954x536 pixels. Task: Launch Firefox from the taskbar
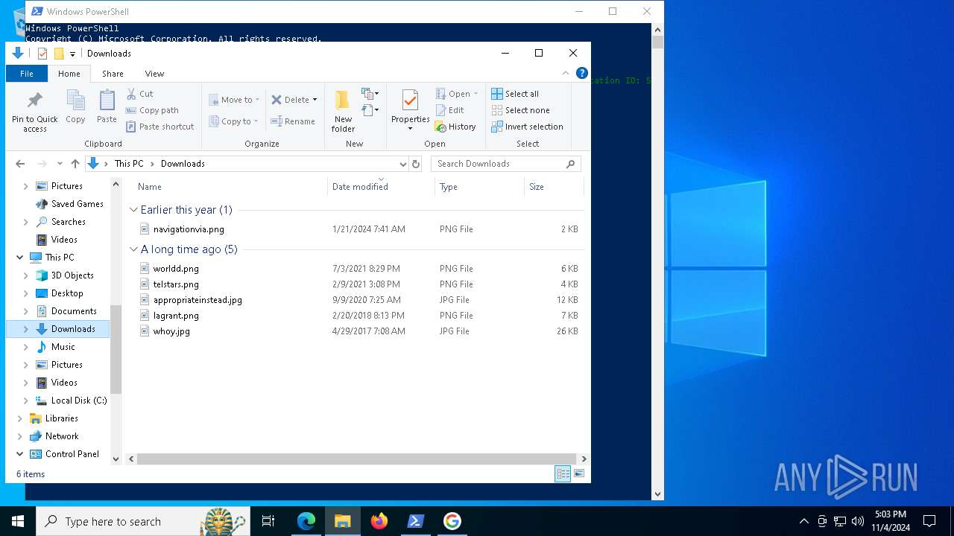379,521
